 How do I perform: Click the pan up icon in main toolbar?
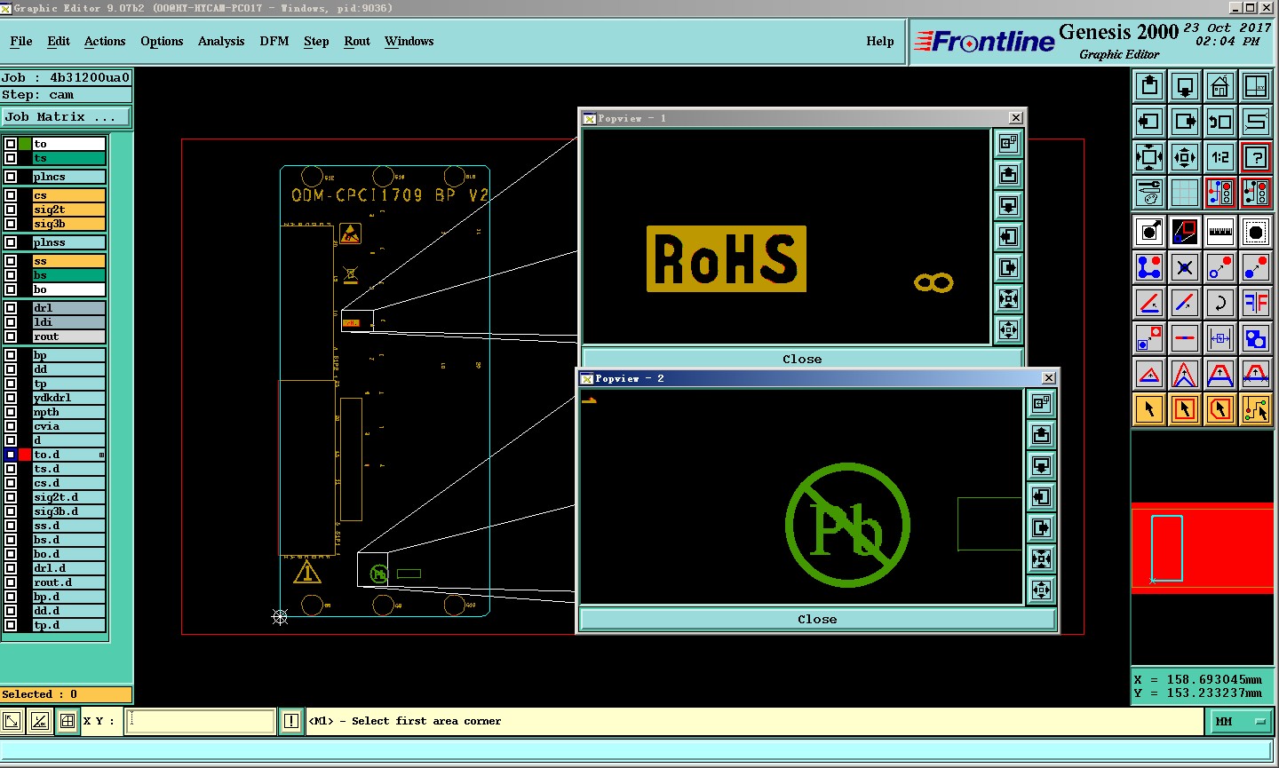click(1149, 86)
